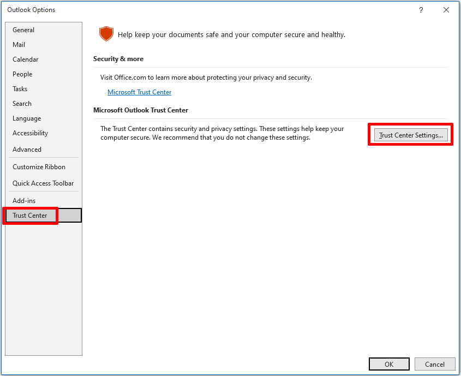Click the orange security shield icon

(x=106, y=34)
